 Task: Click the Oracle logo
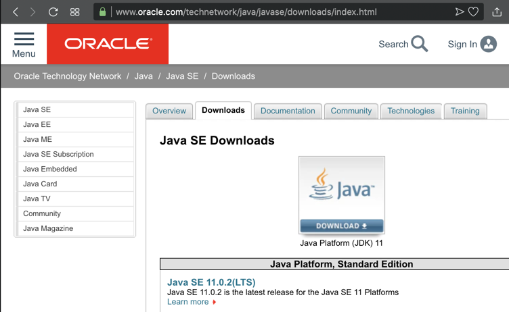(108, 44)
